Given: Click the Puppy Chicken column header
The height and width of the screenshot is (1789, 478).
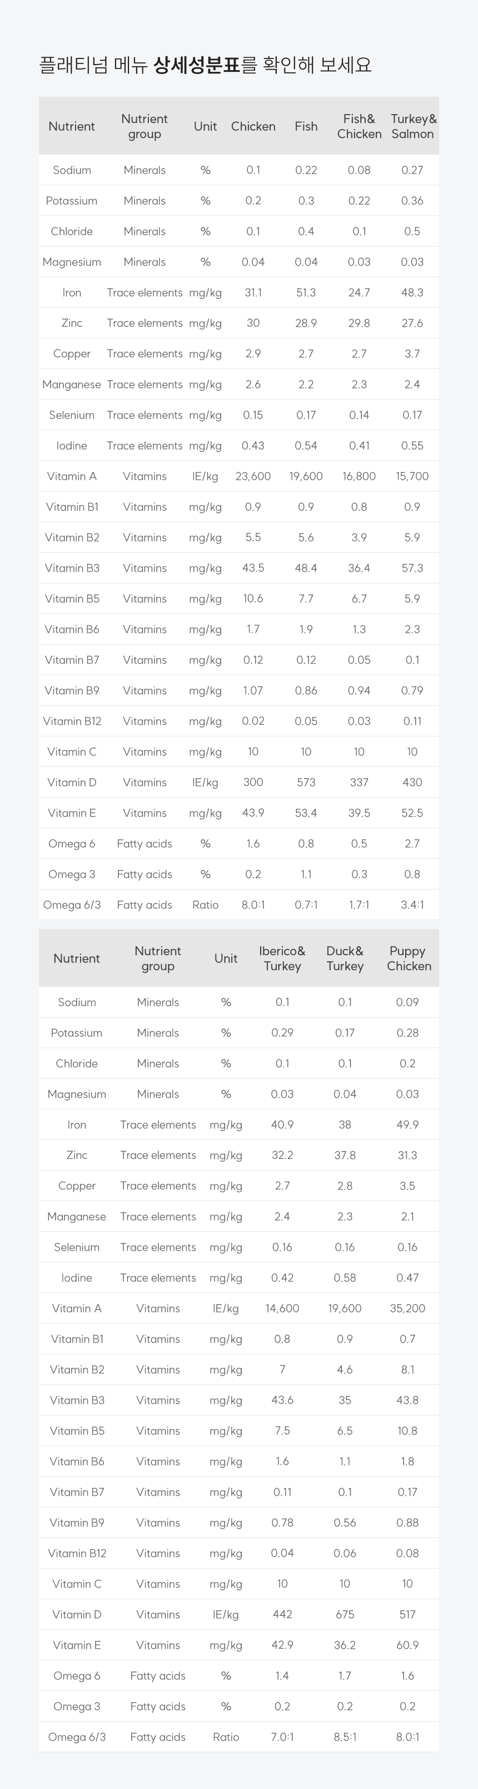Looking at the screenshot, I should point(408,959).
